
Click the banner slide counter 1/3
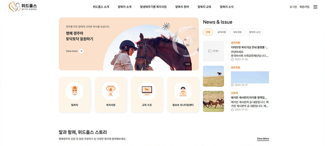tap(188, 64)
